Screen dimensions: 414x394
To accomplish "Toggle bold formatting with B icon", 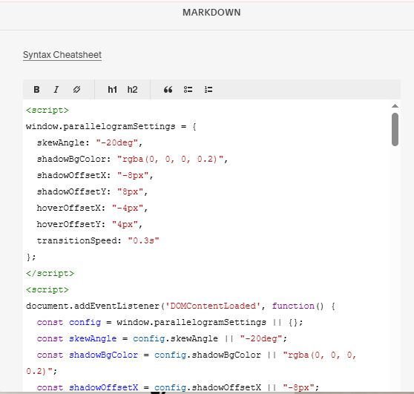I will coord(36,90).
